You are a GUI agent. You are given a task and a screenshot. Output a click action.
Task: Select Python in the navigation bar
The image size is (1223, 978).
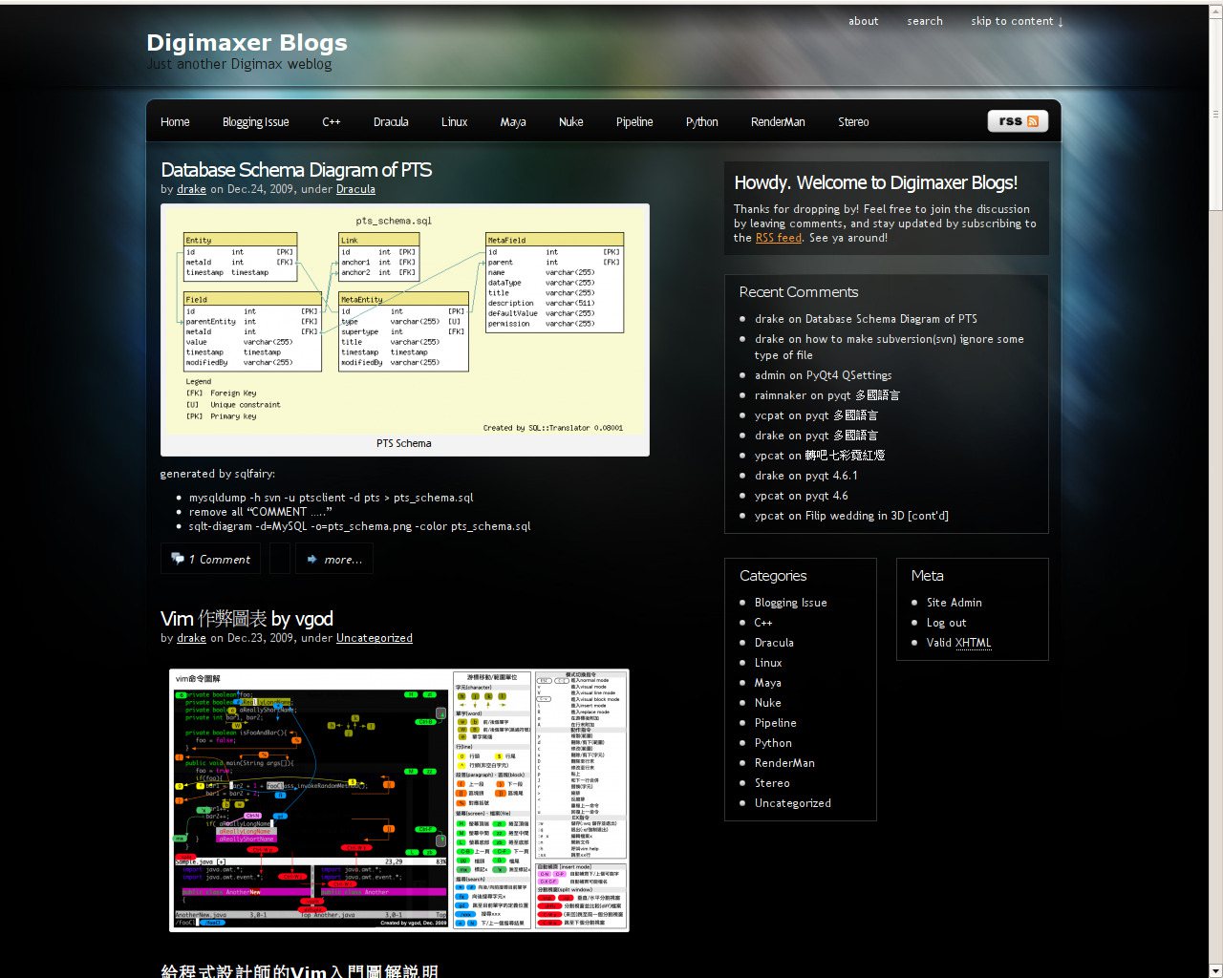coord(702,122)
